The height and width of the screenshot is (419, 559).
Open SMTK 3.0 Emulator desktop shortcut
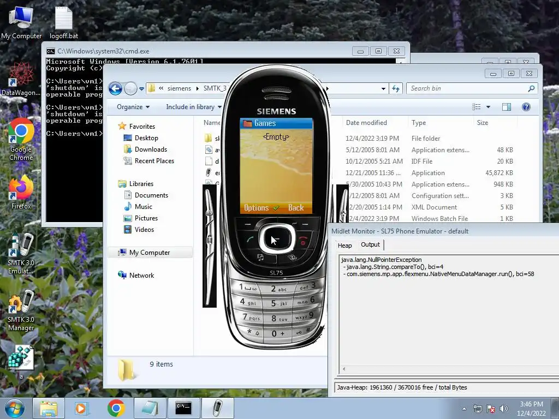coord(21,254)
